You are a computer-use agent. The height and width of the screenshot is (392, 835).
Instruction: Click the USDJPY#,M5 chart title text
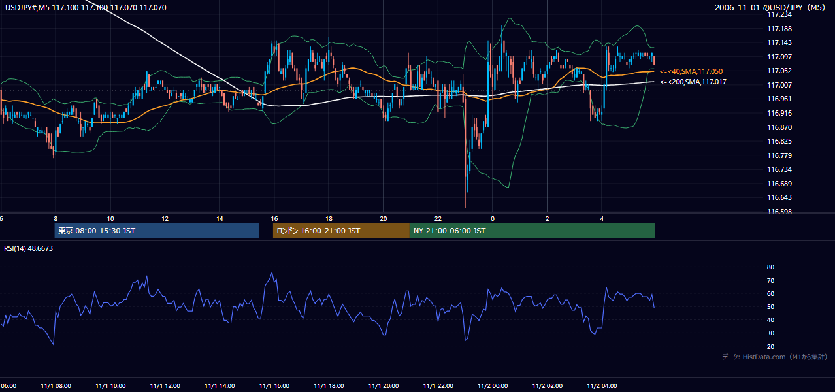click(x=85, y=7)
